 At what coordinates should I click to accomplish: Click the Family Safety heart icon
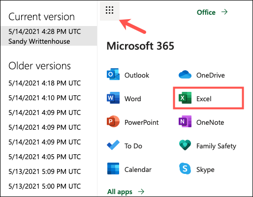coord(185,145)
